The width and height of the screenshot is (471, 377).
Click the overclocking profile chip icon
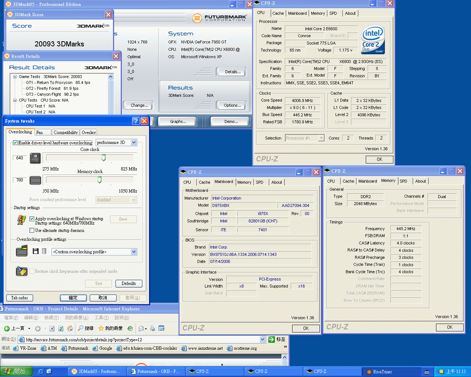(x=22, y=251)
